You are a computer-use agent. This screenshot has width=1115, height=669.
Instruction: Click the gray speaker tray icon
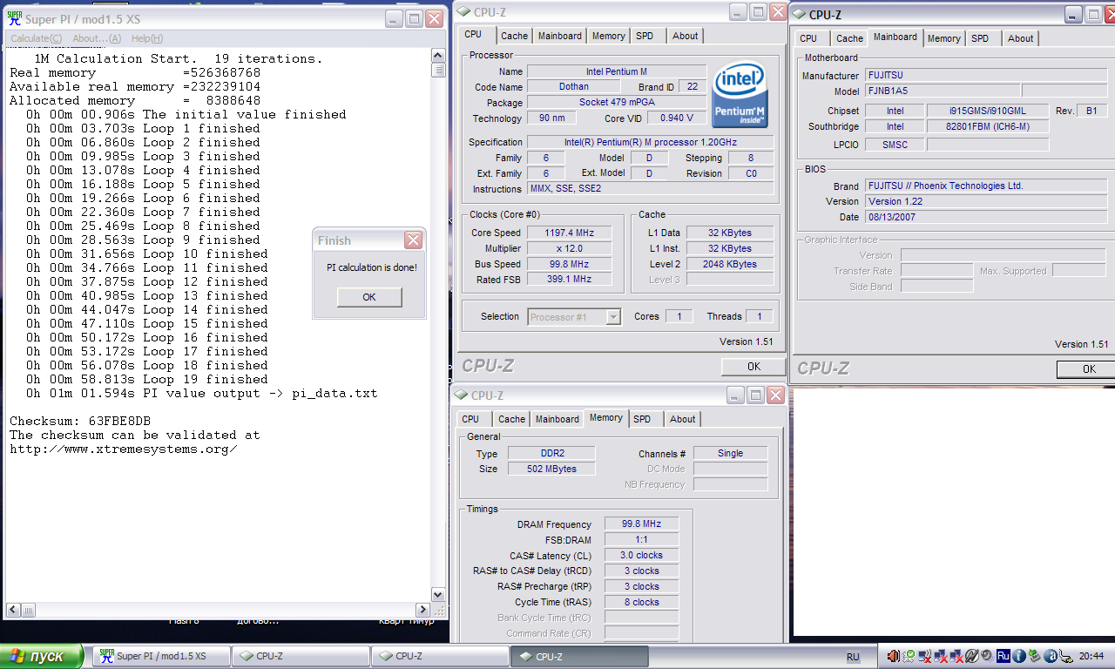point(988,655)
